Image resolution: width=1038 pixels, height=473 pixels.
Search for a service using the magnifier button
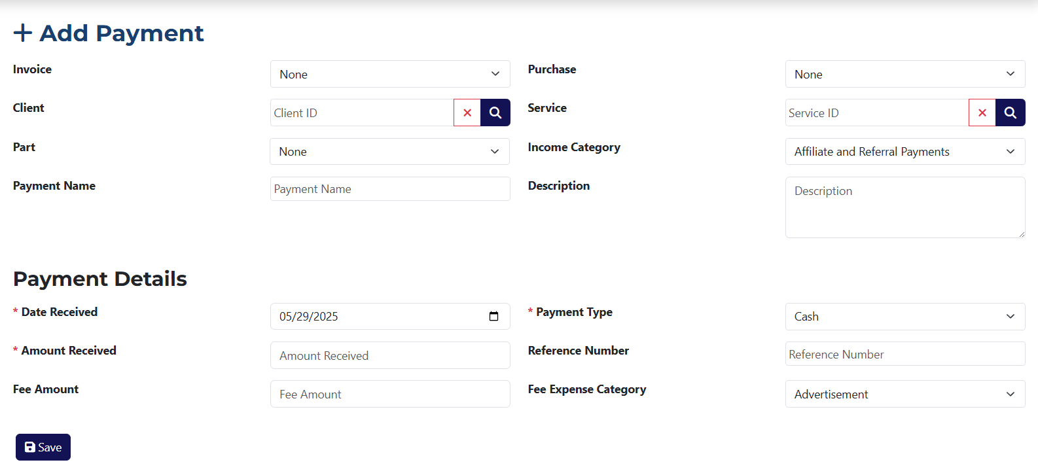pos(1011,113)
